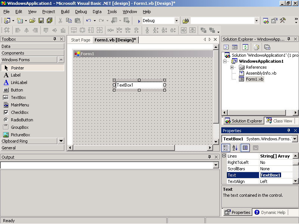Click the Align Lefts layout icon
The width and height of the screenshot is (299, 224).
coord(18,30)
